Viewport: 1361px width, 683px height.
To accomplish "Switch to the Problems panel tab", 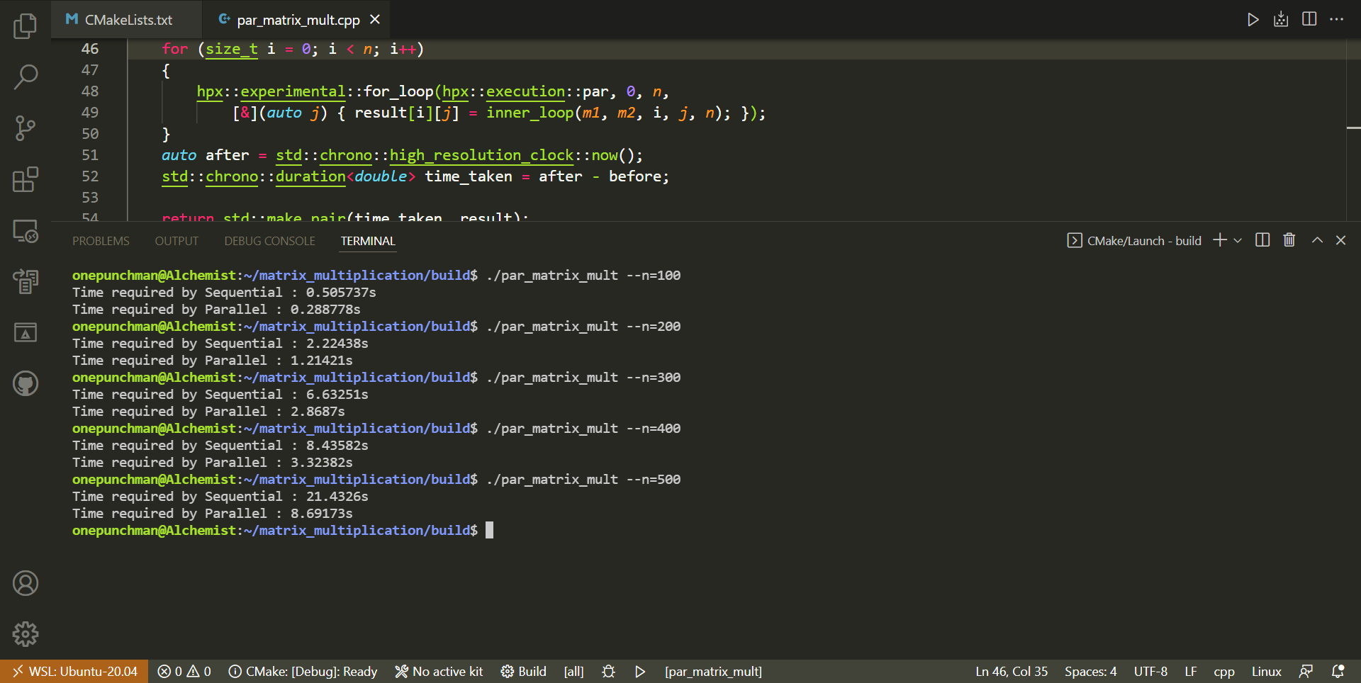I will 101,241.
